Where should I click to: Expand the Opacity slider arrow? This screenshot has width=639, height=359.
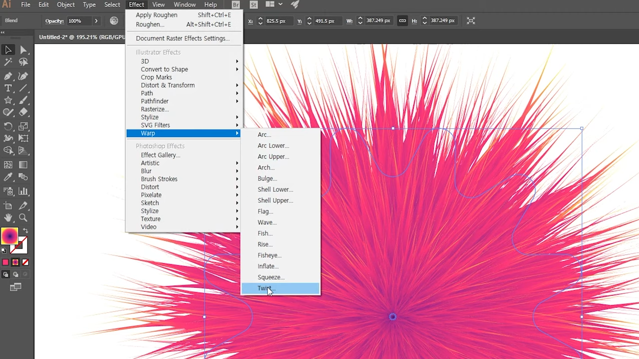[x=96, y=21]
